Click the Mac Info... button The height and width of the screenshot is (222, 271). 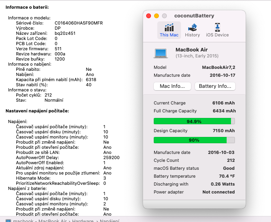[172, 86]
